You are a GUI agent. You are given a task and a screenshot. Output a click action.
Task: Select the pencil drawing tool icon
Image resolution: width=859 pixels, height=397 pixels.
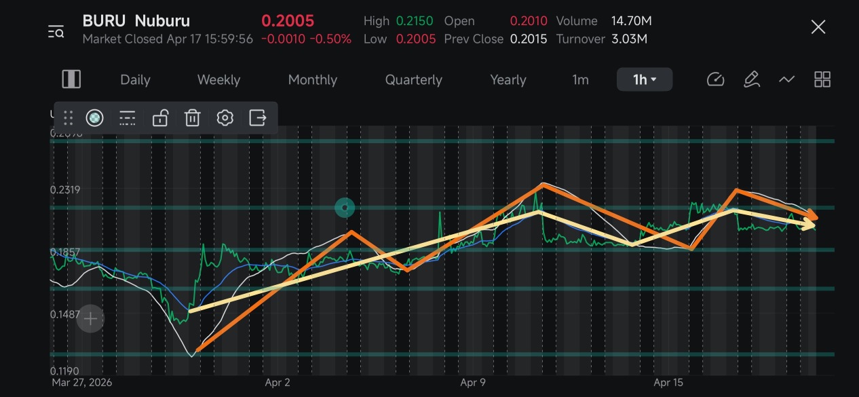(751, 79)
